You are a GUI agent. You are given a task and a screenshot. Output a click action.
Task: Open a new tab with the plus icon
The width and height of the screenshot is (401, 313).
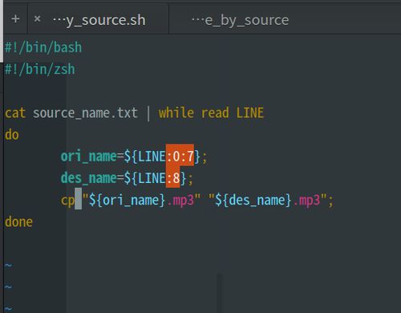click(x=15, y=19)
